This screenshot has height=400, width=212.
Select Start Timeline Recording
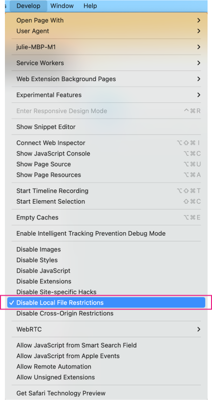click(106, 191)
